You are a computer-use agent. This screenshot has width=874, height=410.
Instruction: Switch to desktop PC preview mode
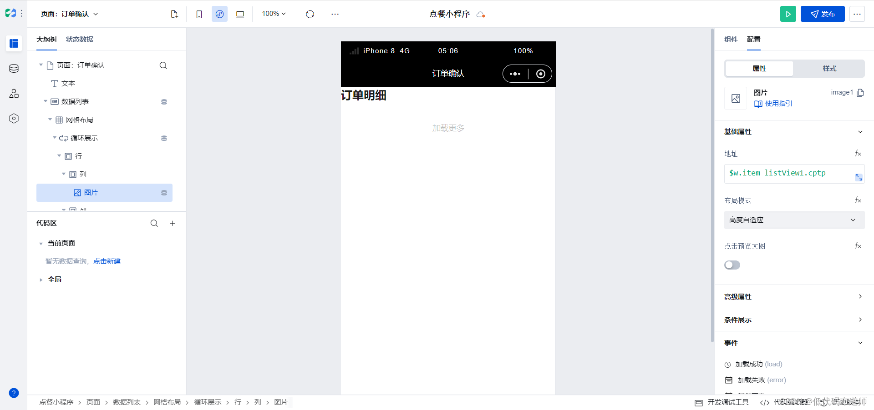click(240, 14)
